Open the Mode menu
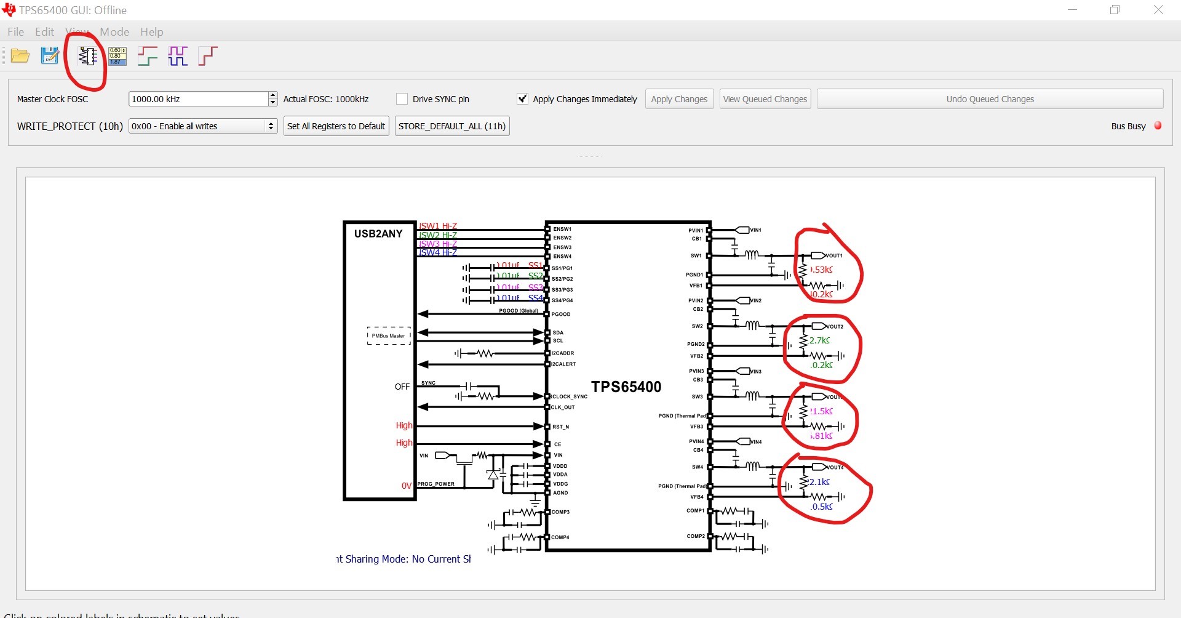The width and height of the screenshot is (1181, 618). pyautogui.click(x=114, y=32)
